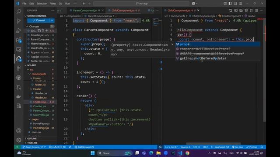Close the right ChildComponent.jsx tab
Screen dimensions: 280x157
pos(198,10)
